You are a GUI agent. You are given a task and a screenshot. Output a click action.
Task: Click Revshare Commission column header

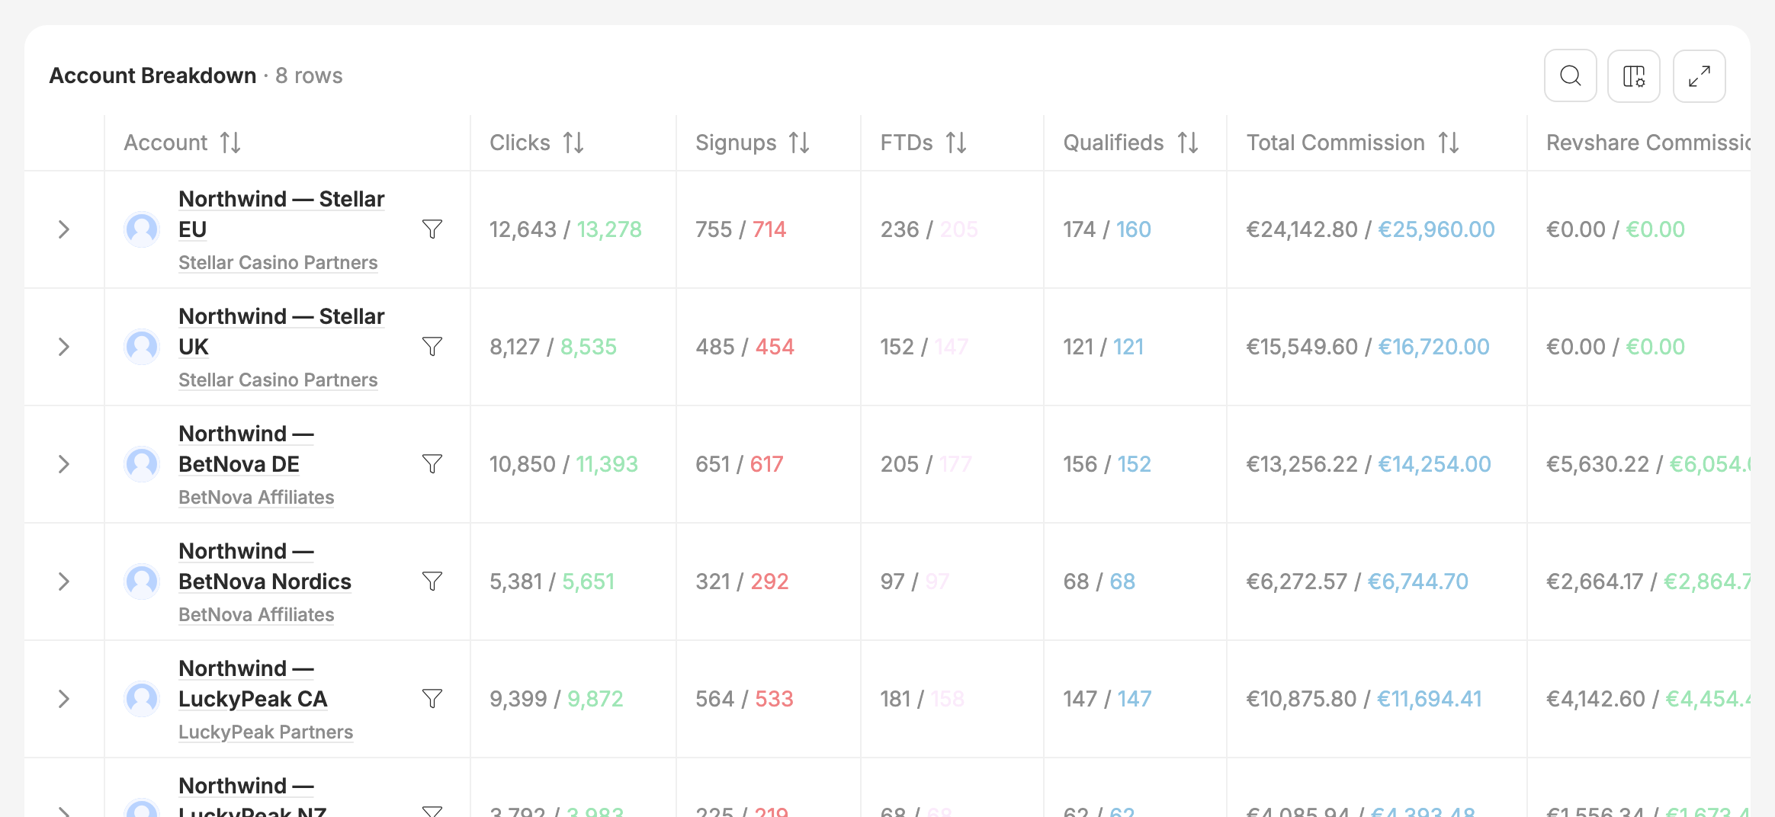pos(1648,143)
